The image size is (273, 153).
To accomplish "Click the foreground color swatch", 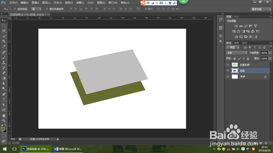I will point(3,129).
